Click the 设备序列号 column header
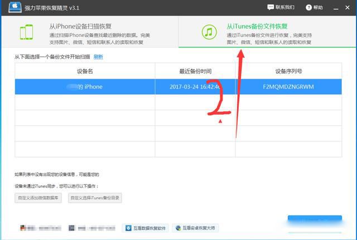357x240 pixels. (x=288, y=71)
